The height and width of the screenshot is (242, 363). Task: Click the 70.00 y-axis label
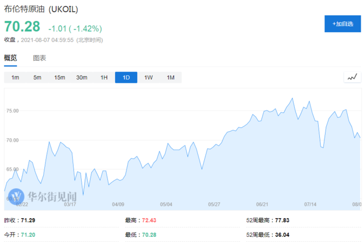click(x=12, y=140)
